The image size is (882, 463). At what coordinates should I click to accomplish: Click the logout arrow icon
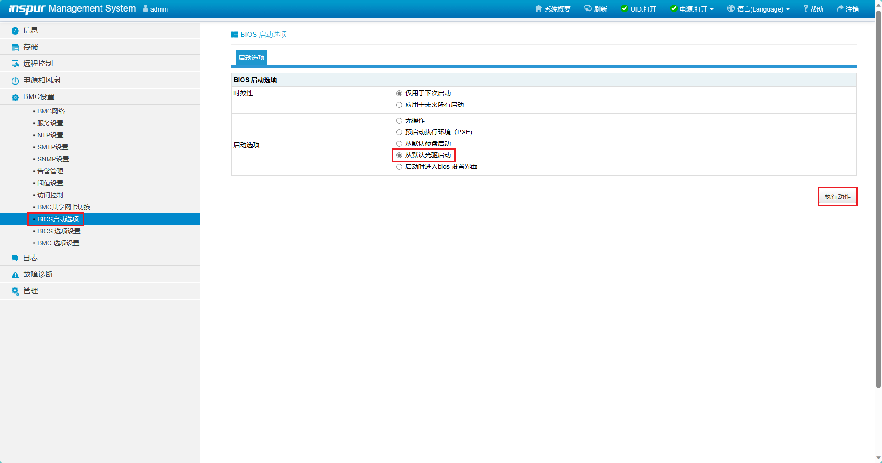pyautogui.click(x=840, y=8)
